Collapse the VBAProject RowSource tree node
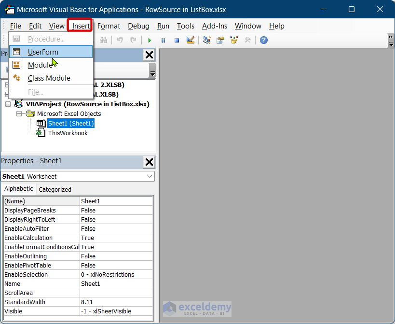 7,104
